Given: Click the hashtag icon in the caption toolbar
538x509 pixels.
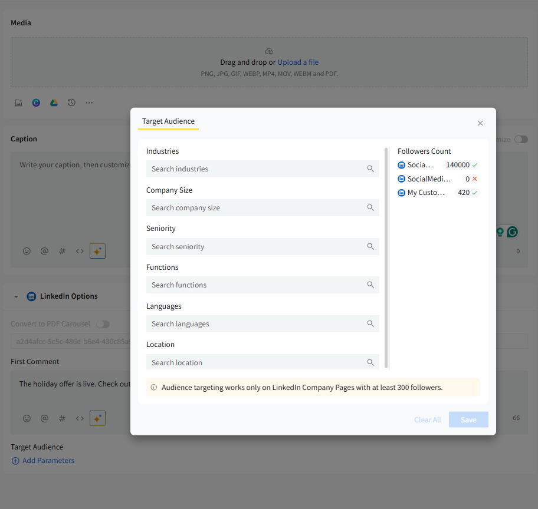Looking at the screenshot, I should coord(62,251).
